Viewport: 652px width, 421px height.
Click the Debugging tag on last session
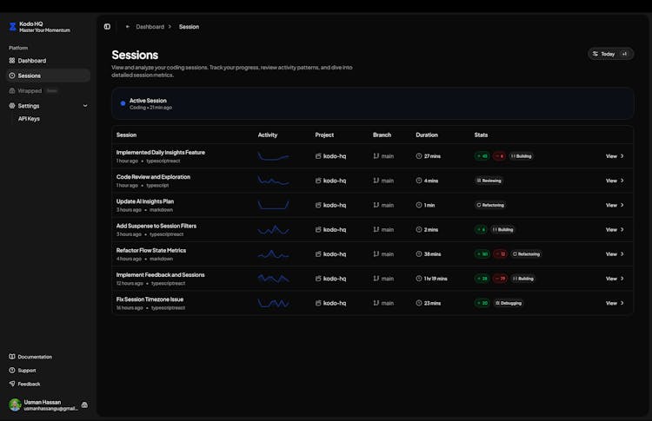point(509,303)
